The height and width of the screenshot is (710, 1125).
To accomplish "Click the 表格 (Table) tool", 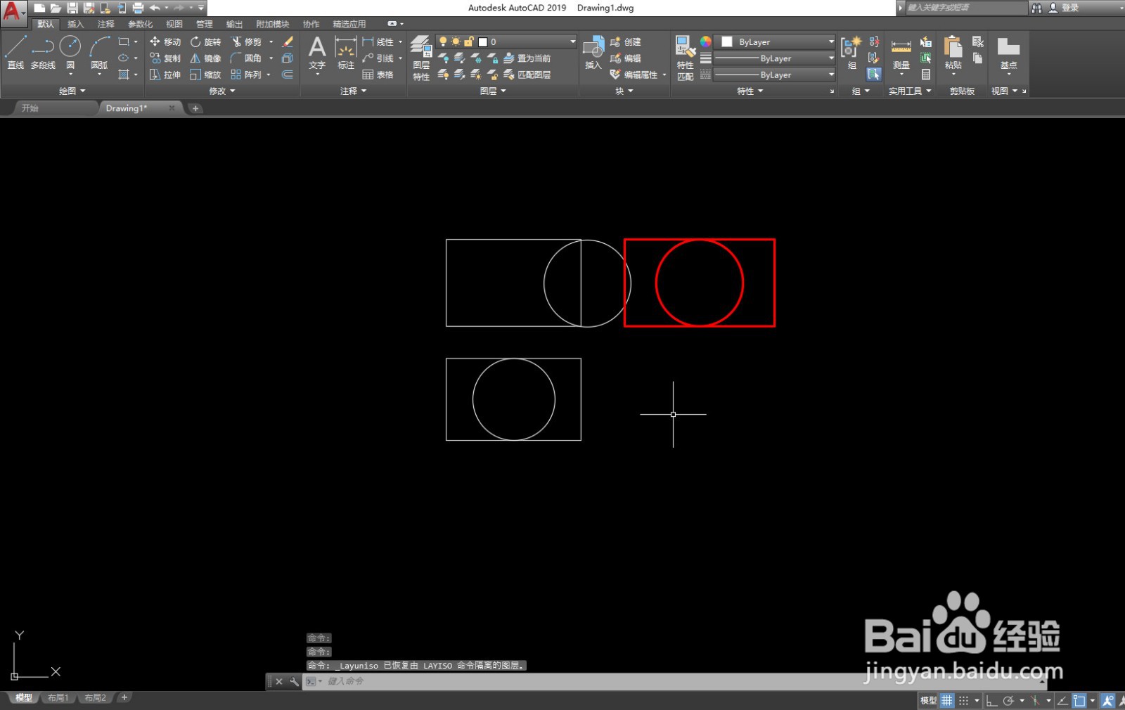I will (x=378, y=75).
